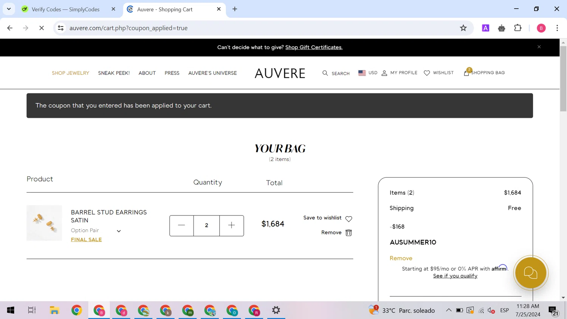
Task: Click See if you qualify link
Action: tap(455, 276)
